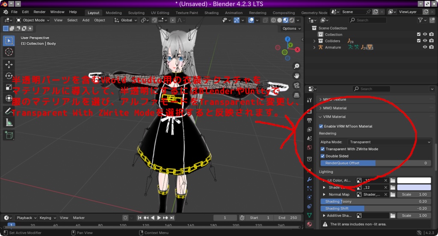Open the Physics properties tab

[309, 197]
